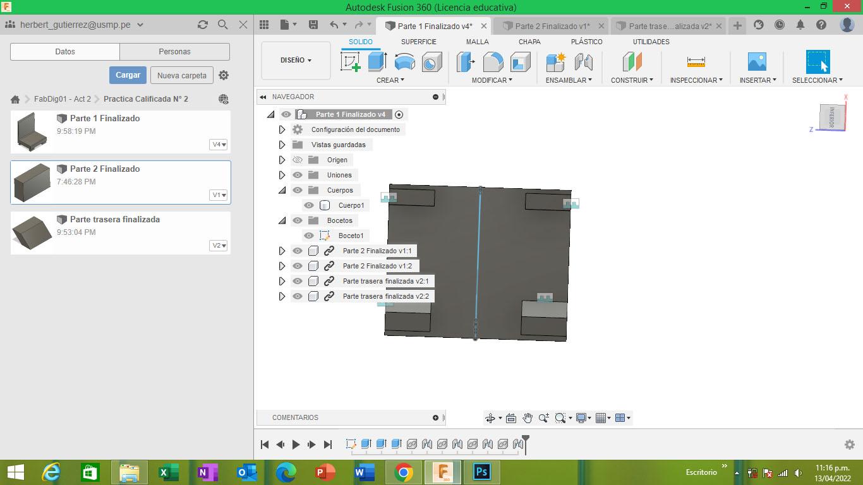Refresh the data panel

point(202,25)
